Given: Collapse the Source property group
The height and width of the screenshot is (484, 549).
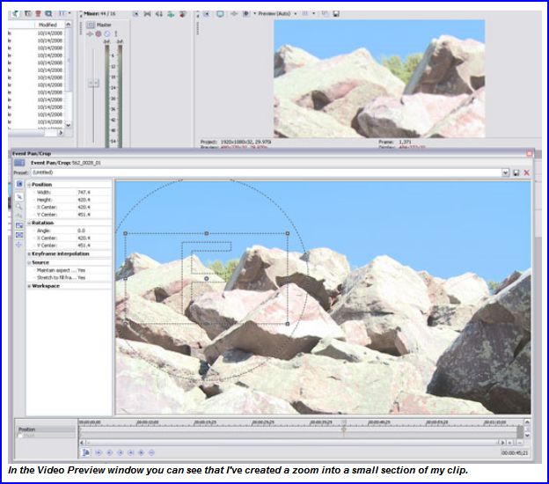Looking at the screenshot, I should tap(29, 262).
